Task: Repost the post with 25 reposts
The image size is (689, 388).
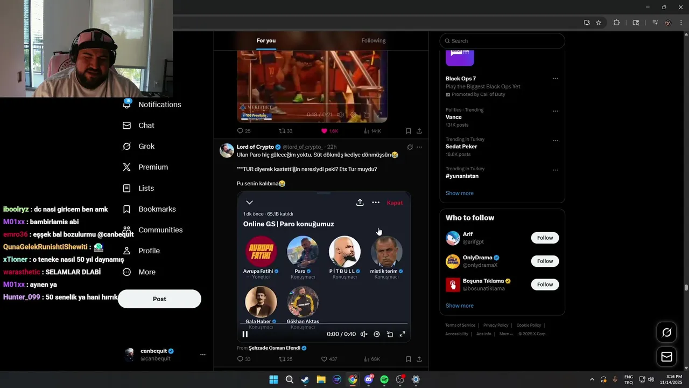Action: pos(285,359)
